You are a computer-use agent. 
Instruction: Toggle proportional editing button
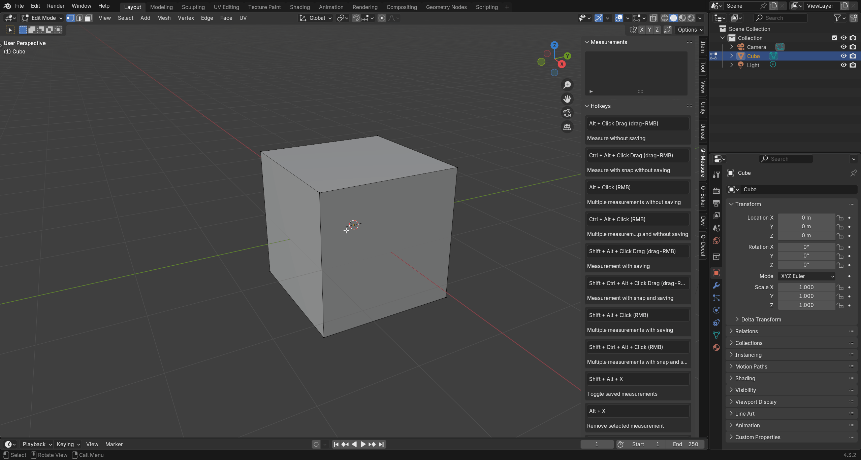(382, 18)
